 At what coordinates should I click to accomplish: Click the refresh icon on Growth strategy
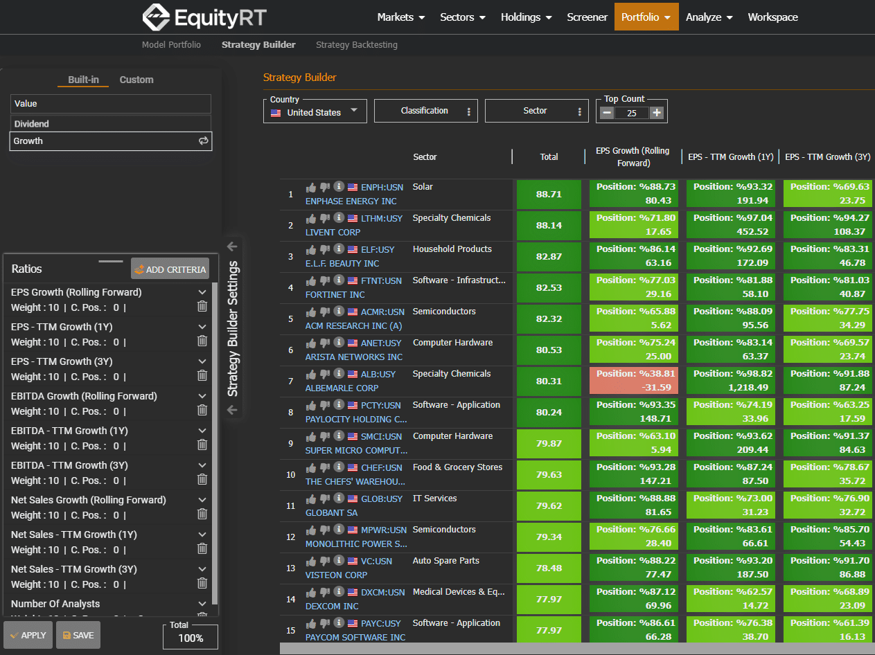click(x=204, y=141)
